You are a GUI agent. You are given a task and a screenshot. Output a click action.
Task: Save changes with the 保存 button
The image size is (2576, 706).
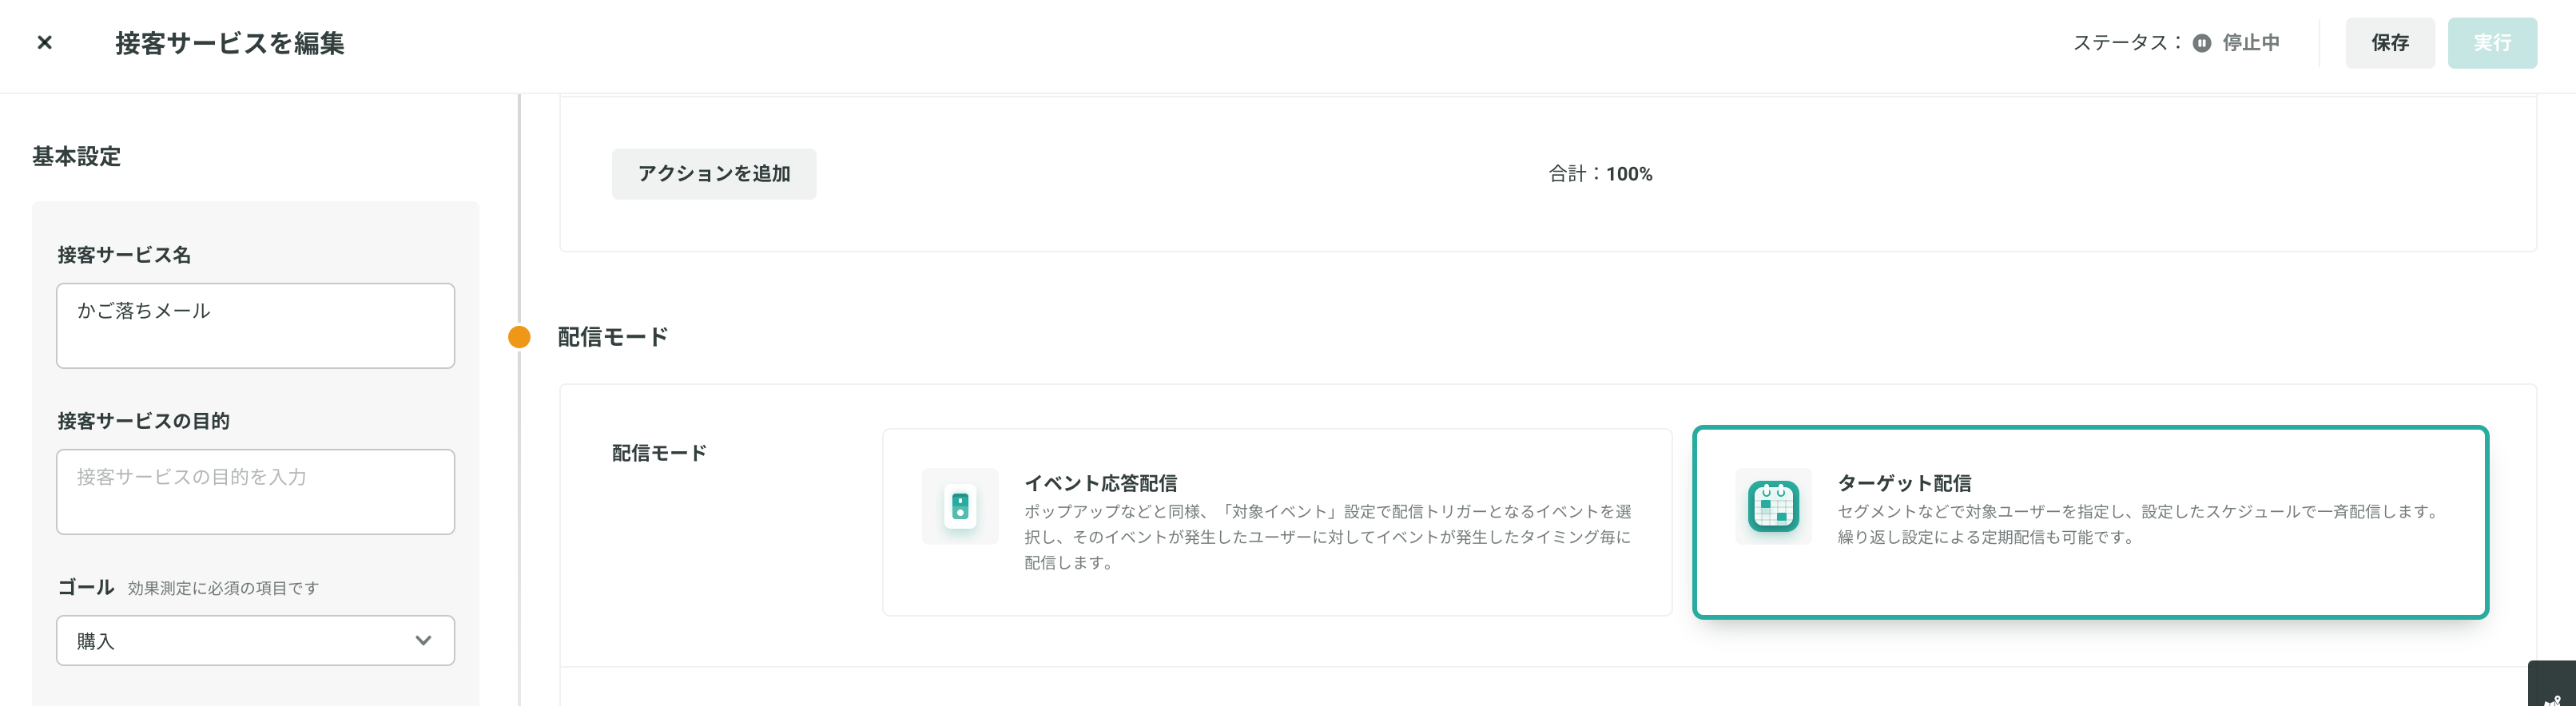point(2390,43)
